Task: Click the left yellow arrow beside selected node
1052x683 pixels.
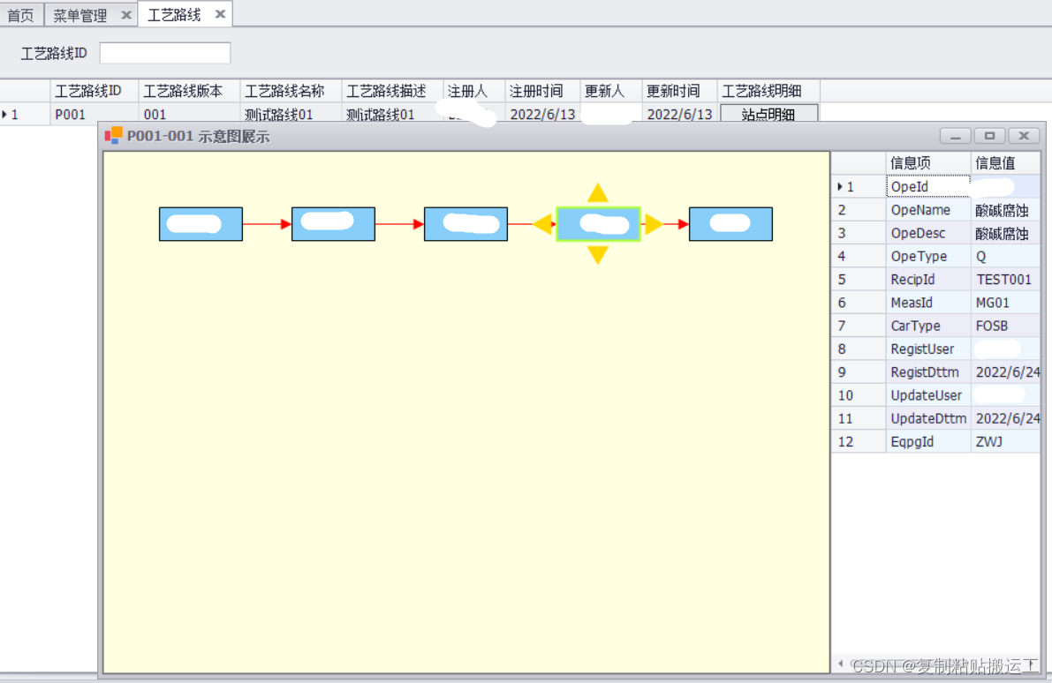Action: [x=543, y=223]
